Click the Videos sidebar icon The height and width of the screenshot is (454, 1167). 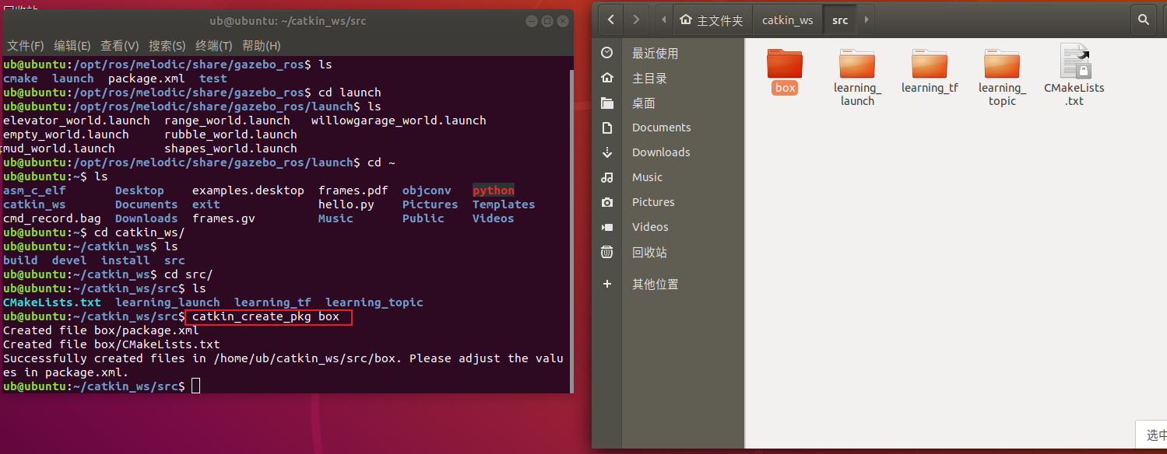coord(607,227)
